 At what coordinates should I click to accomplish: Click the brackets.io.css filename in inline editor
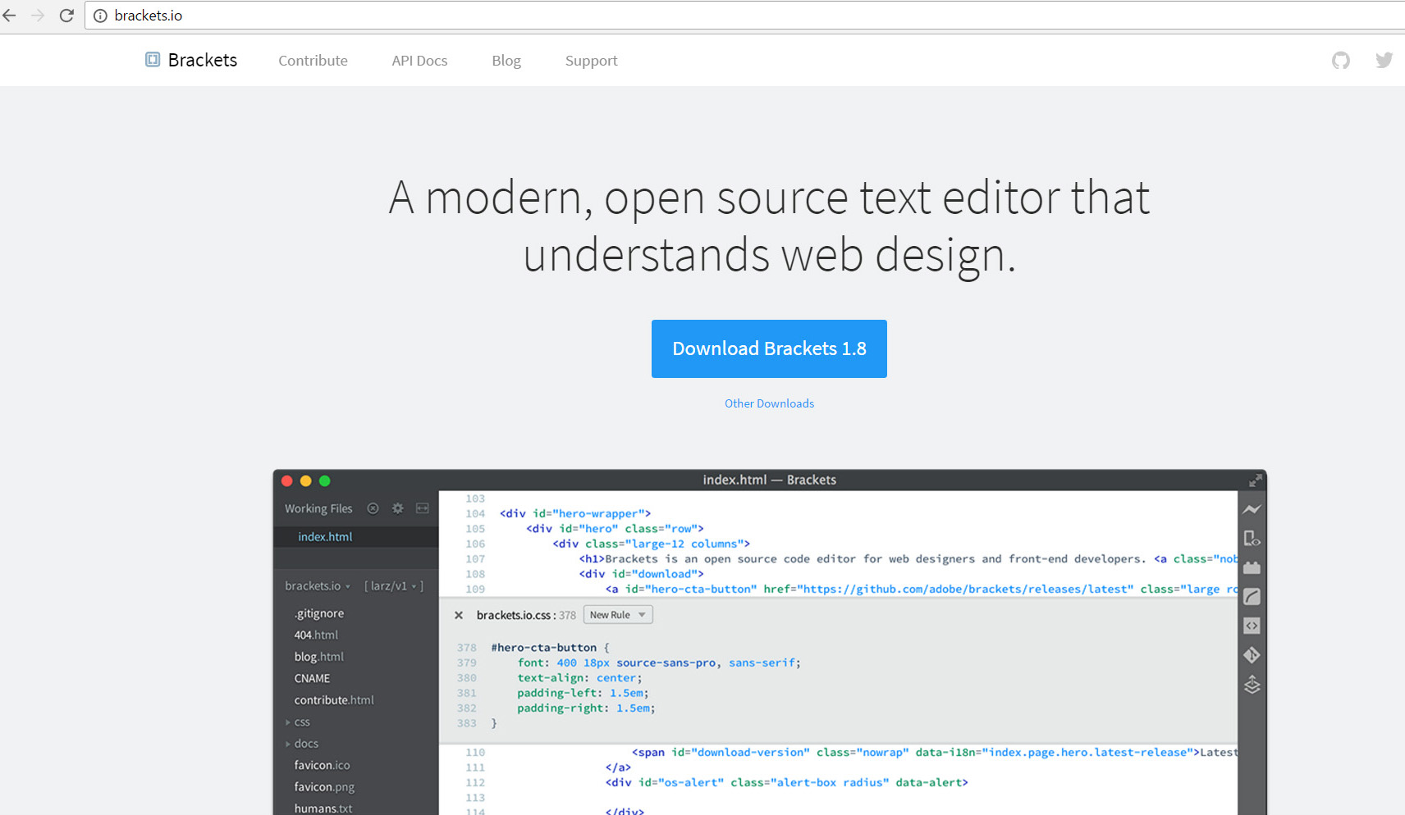513,615
